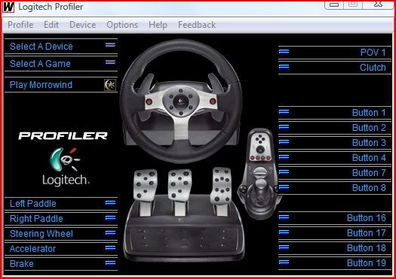The height and width of the screenshot is (279, 396).
Task: Click the Logitech logo graphic
Action: click(x=65, y=166)
